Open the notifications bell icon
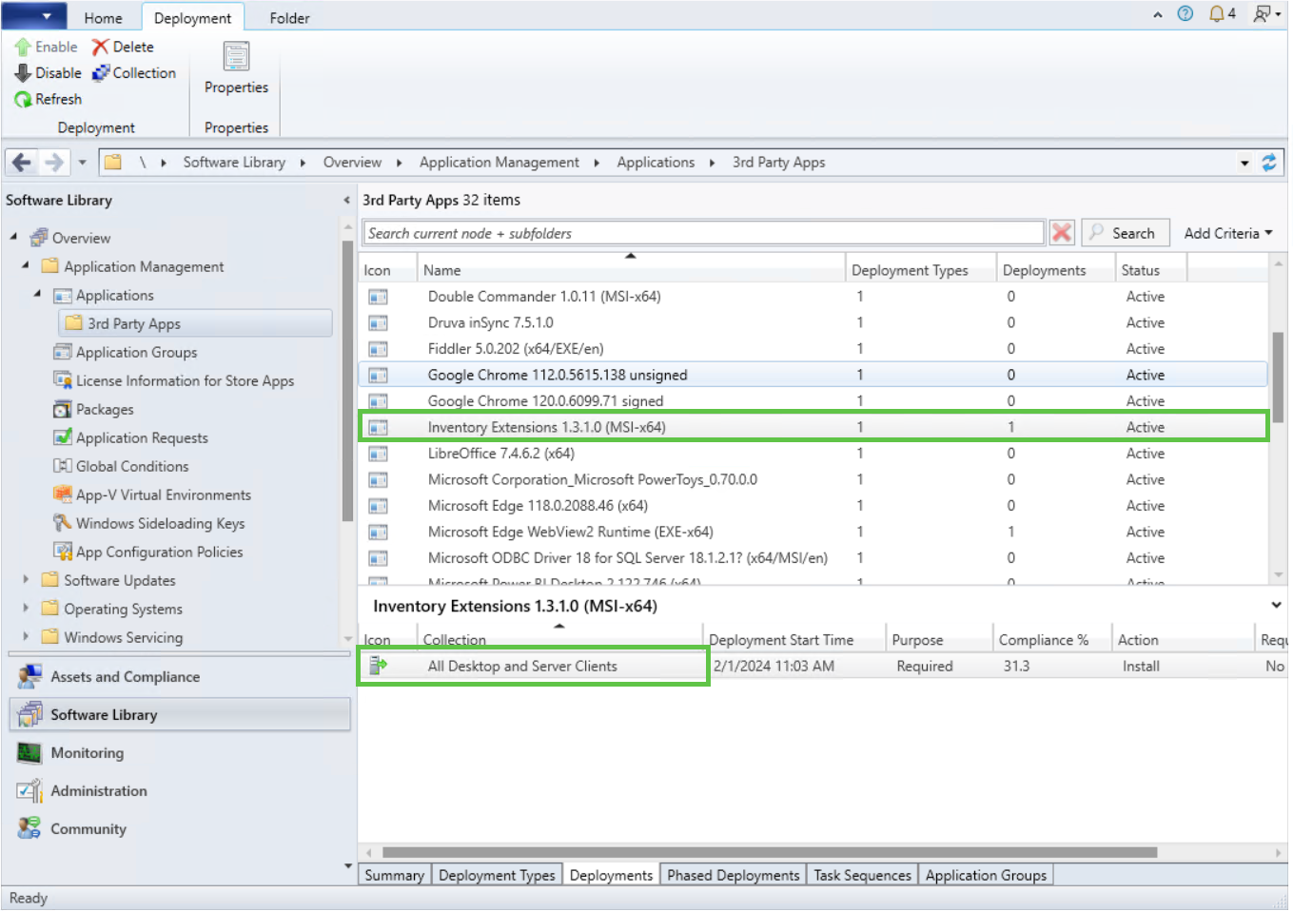1293x911 pixels. coord(1216,14)
